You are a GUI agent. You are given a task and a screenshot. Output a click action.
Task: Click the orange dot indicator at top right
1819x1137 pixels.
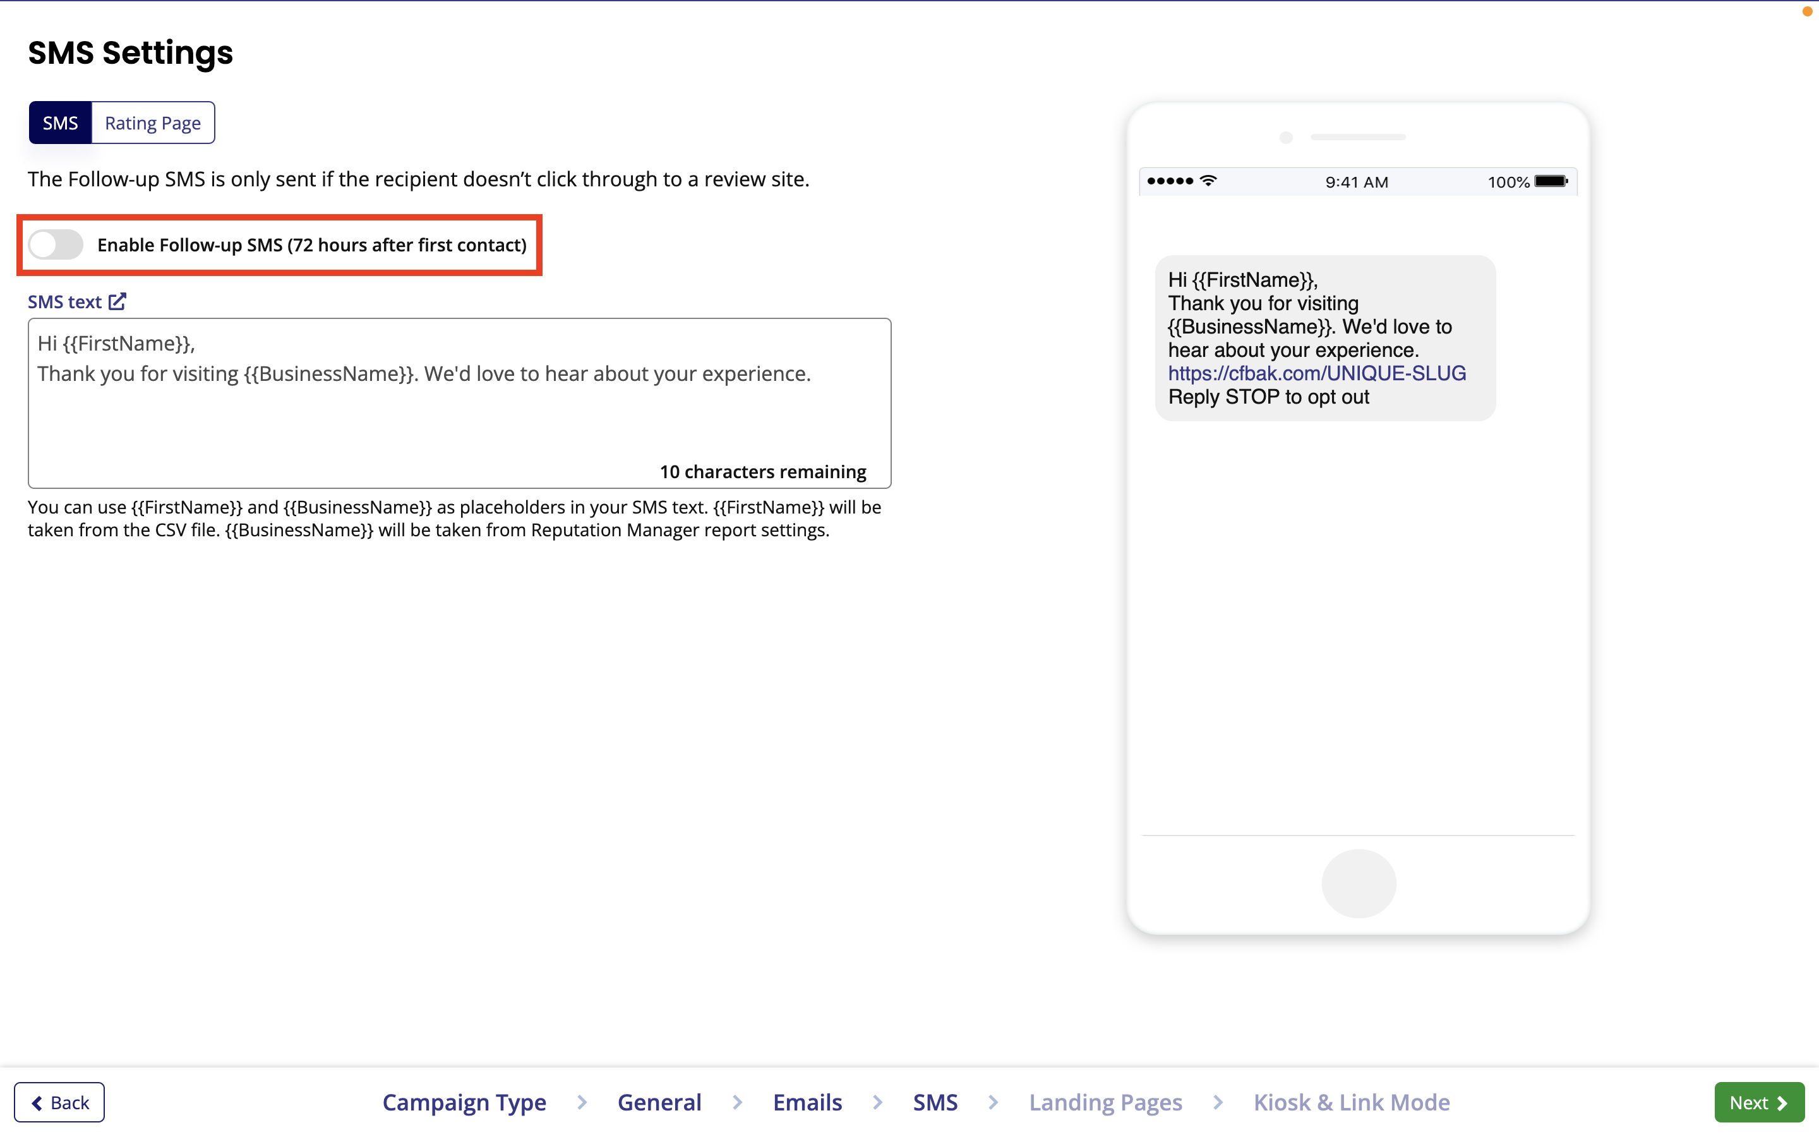point(1808,11)
